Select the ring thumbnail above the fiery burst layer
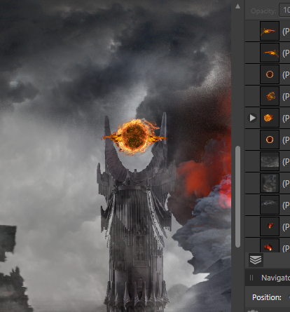This screenshot has width=290, height=312. pos(270,74)
